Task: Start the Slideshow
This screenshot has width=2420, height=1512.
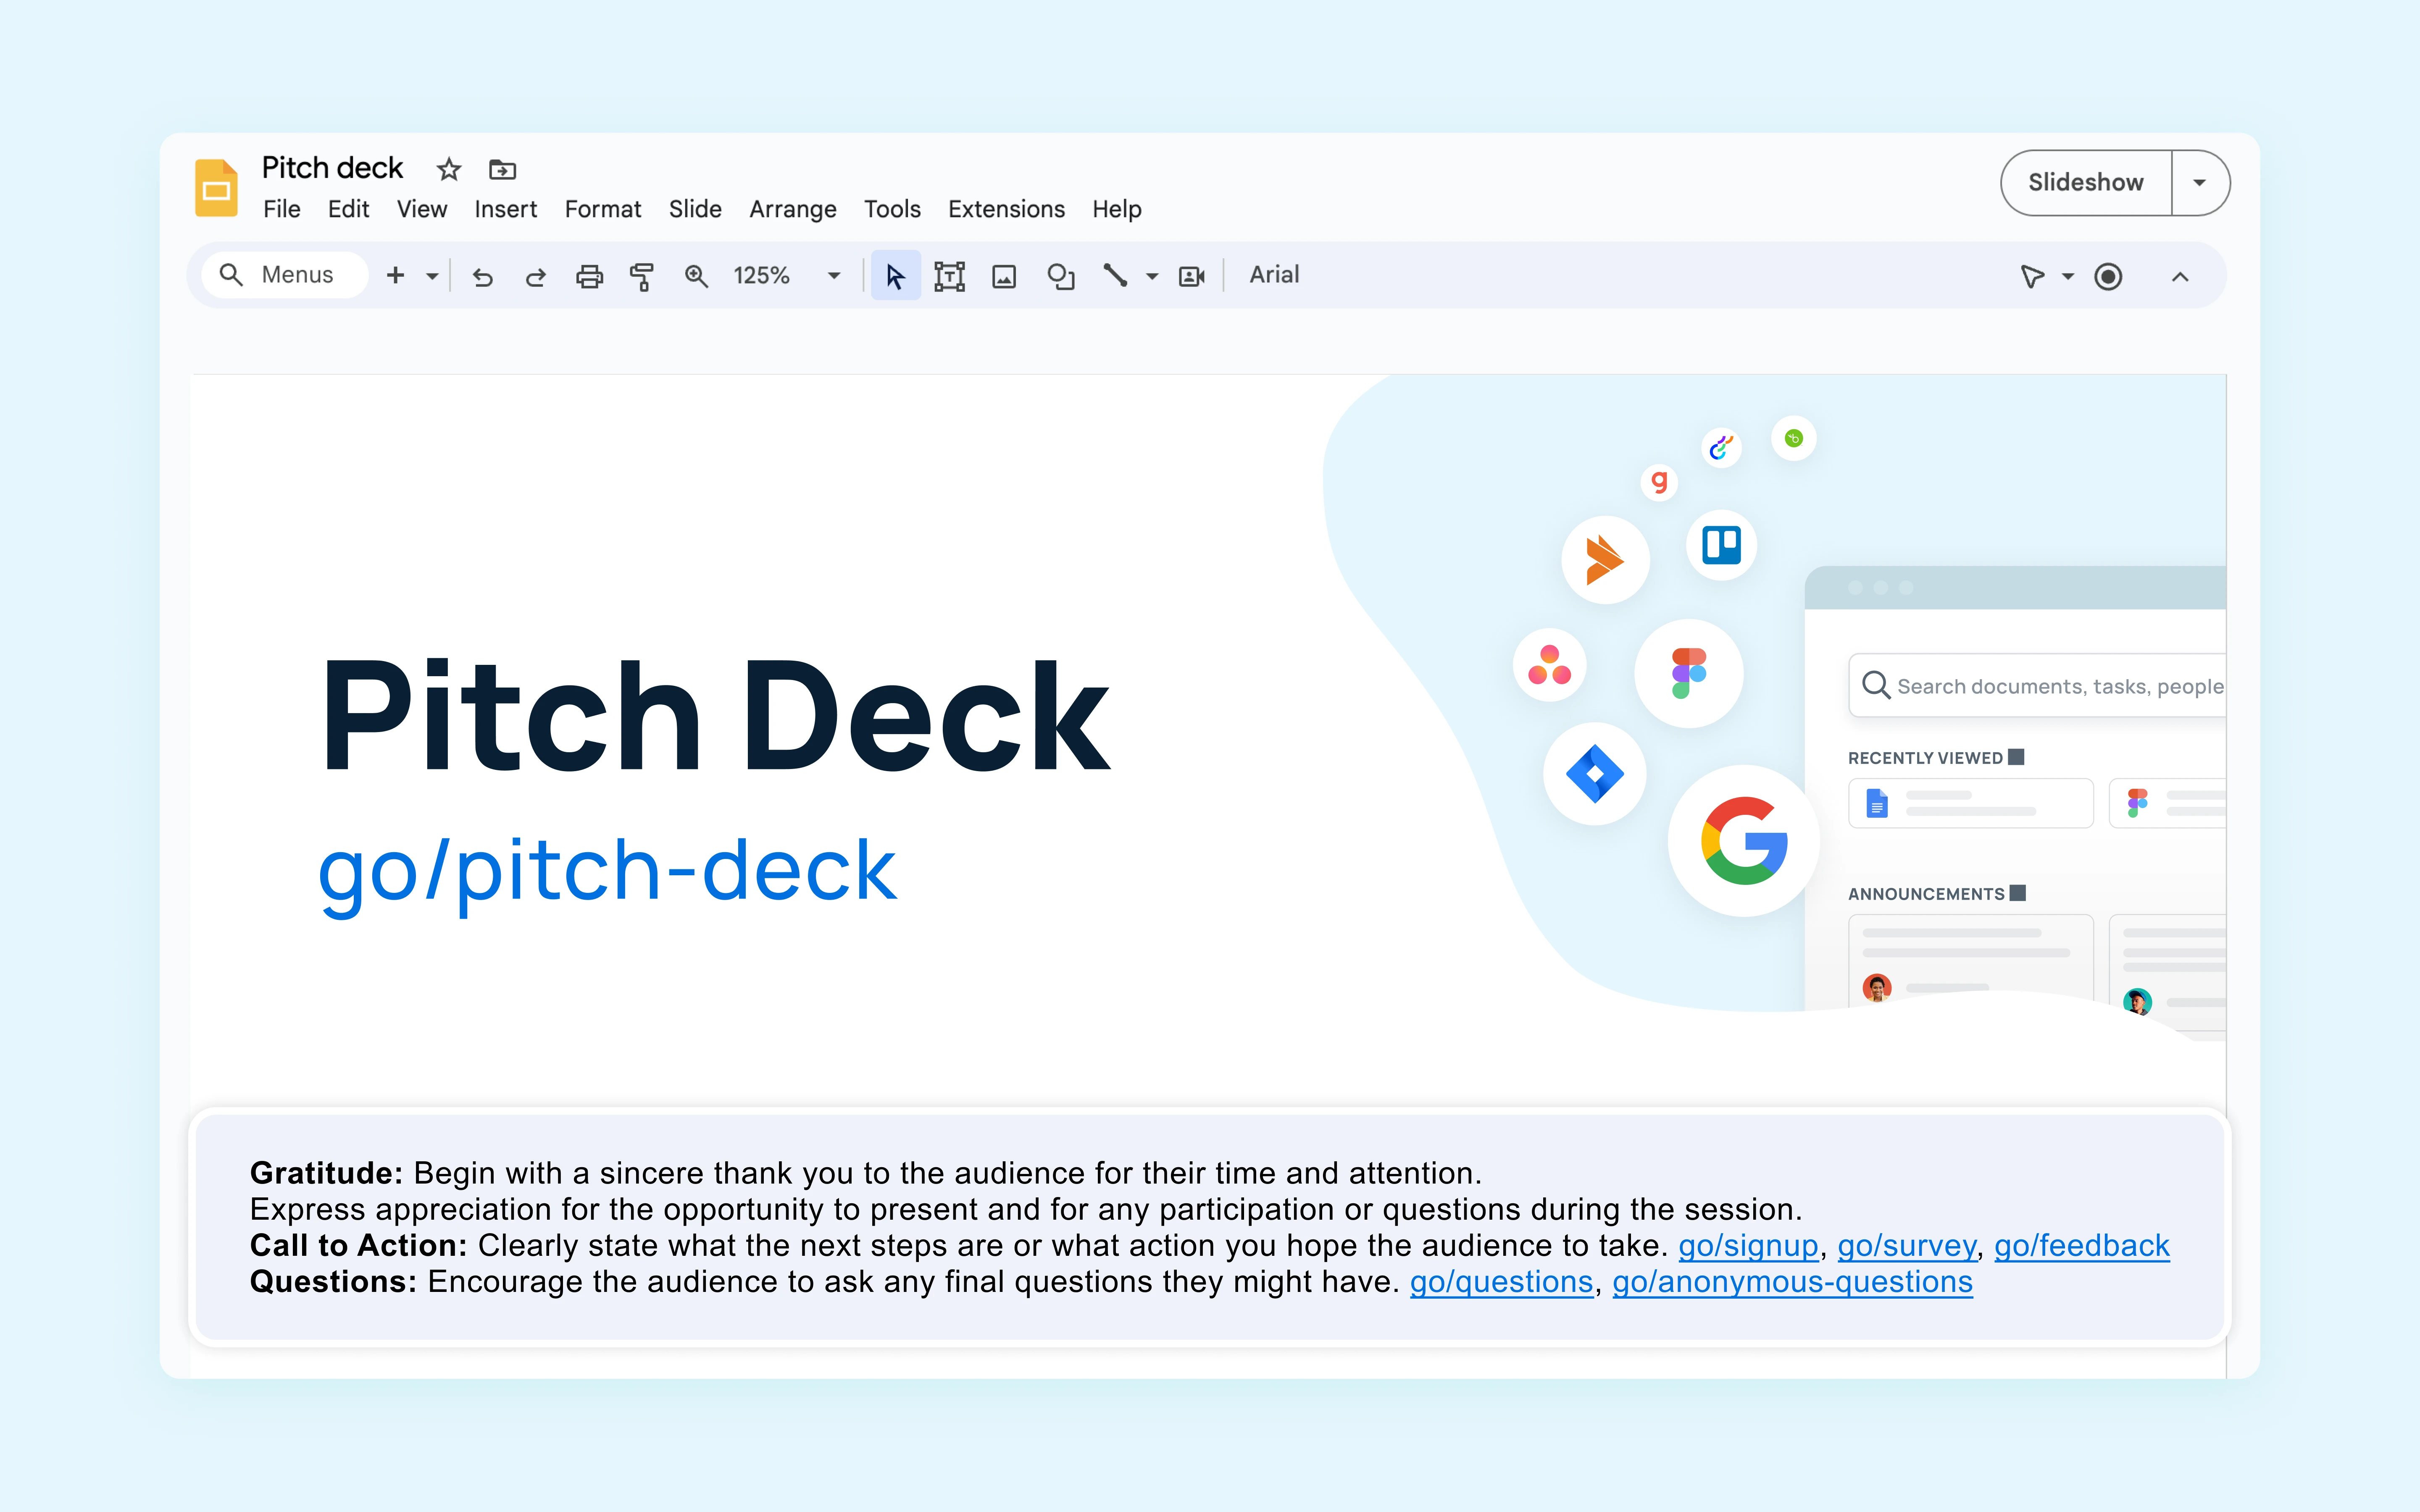Action: (2085, 182)
